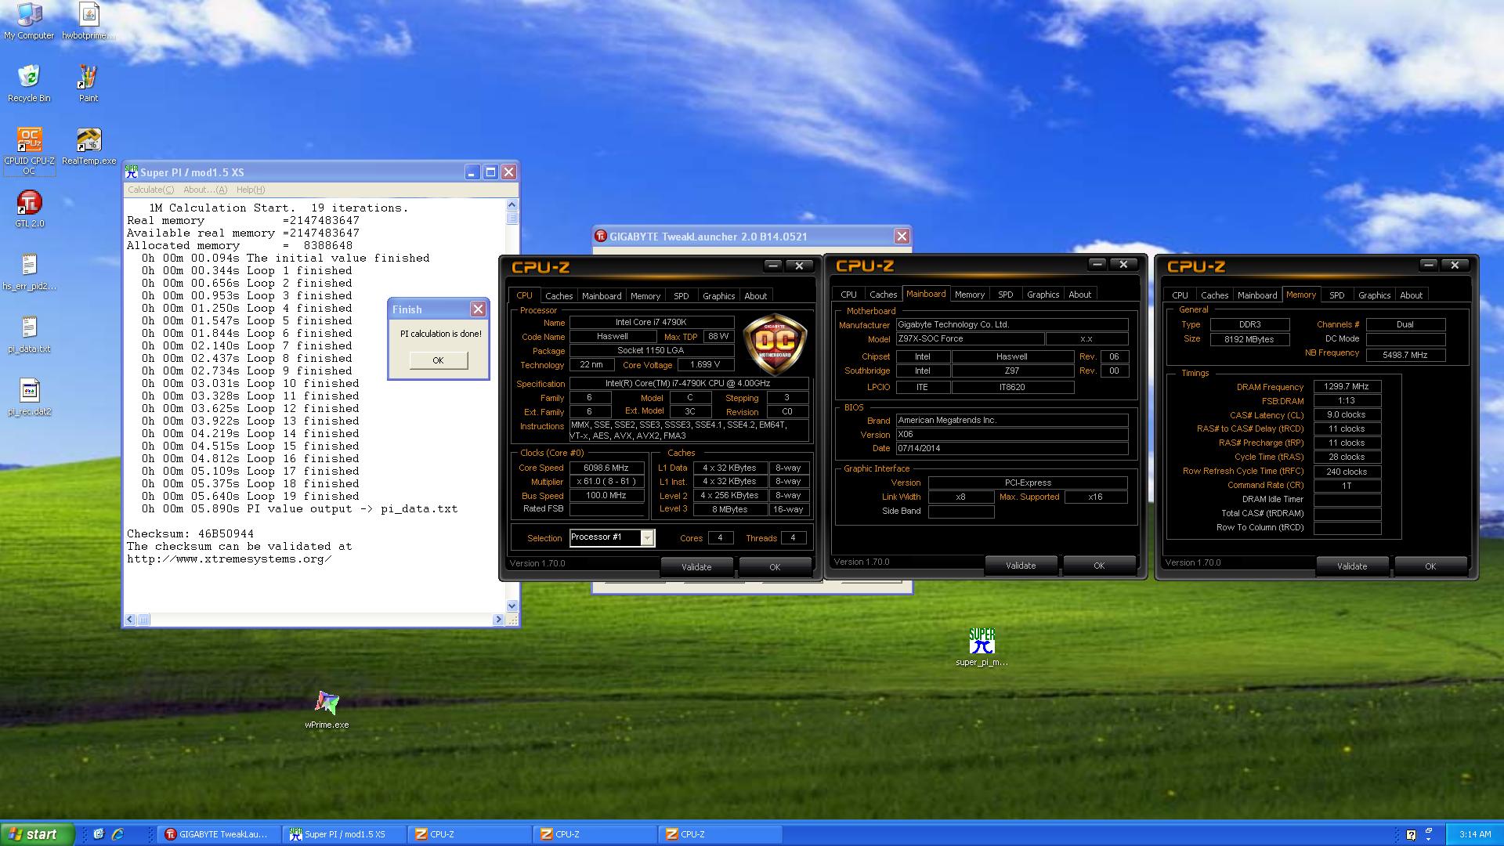Viewport: 1504px width, 846px height.
Task: Open the About tab in first CPU-Z window
Action: click(756, 296)
